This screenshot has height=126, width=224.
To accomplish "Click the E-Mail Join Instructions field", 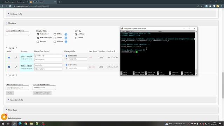I will tap(17, 88).
